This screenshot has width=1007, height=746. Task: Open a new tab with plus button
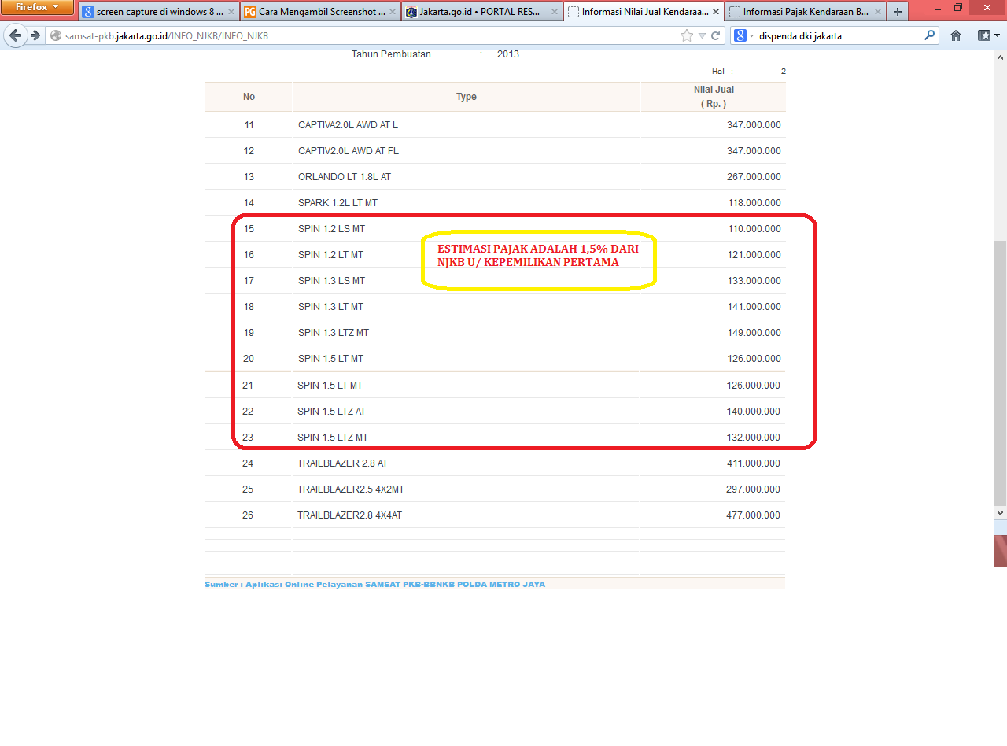[898, 12]
